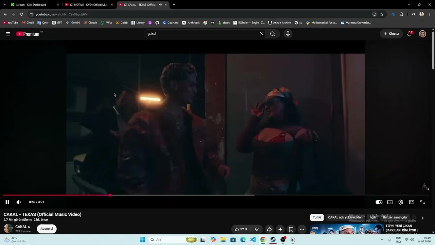Toggle the autoplay switch in player

click(x=379, y=202)
